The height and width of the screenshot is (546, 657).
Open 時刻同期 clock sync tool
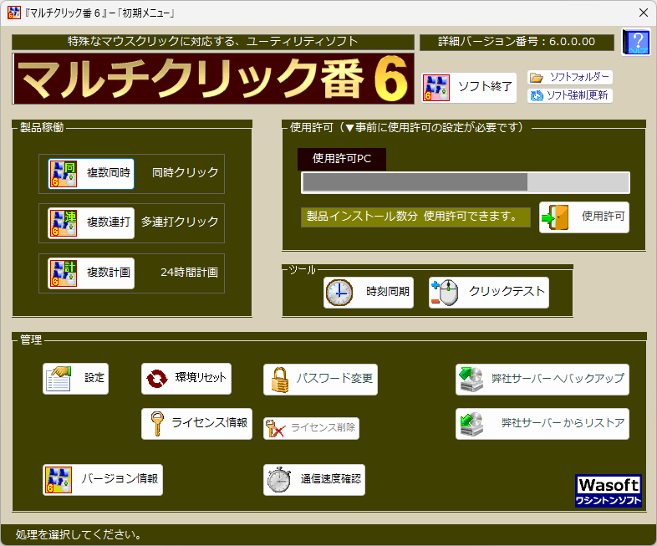(x=369, y=293)
